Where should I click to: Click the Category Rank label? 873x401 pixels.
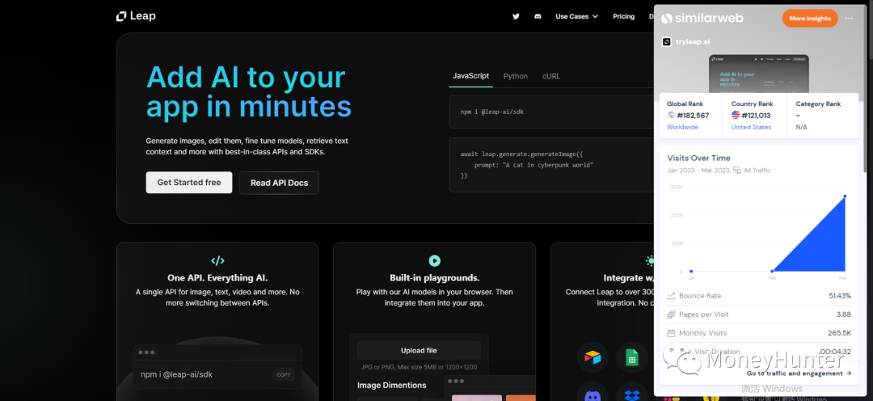pyautogui.click(x=818, y=103)
